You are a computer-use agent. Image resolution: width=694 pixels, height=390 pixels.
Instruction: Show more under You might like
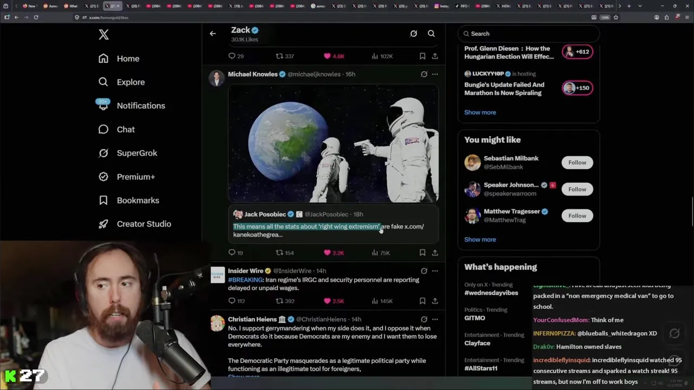pyautogui.click(x=480, y=239)
